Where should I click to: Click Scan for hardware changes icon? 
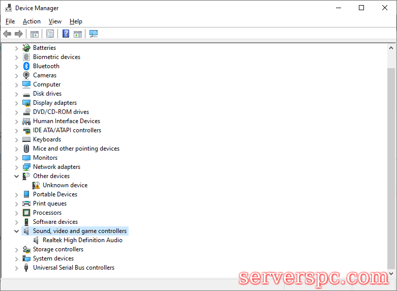click(x=94, y=34)
